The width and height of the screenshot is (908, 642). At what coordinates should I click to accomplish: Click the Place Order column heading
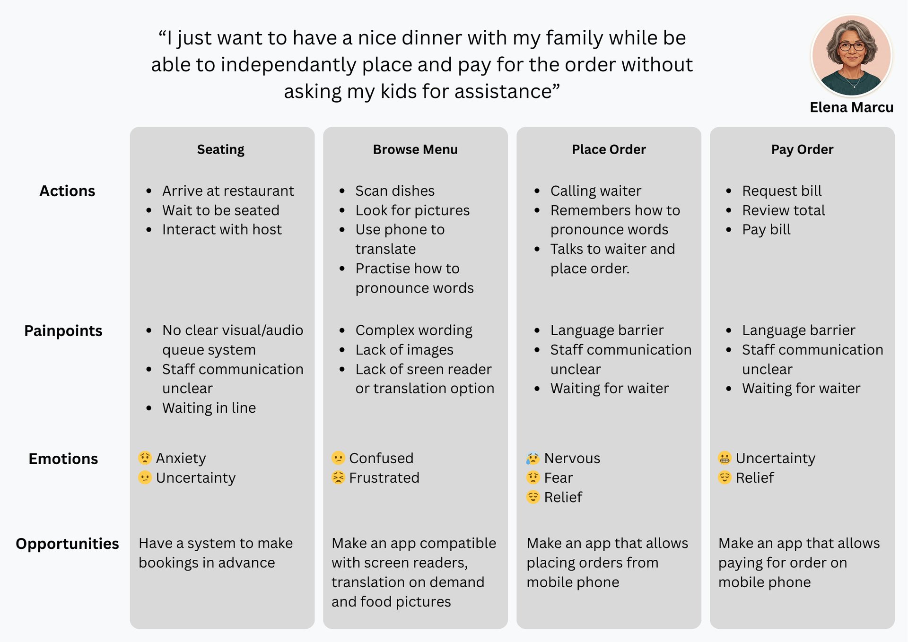coord(609,149)
